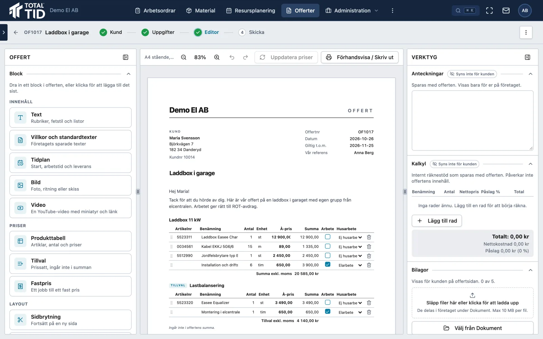
Task: Delete the Laddbox Easee Char row
Action: click(x=369, y=237)
